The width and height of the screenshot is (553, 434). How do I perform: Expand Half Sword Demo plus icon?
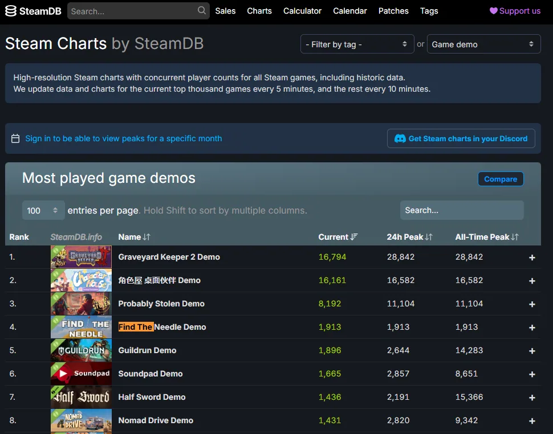(532, 398)
